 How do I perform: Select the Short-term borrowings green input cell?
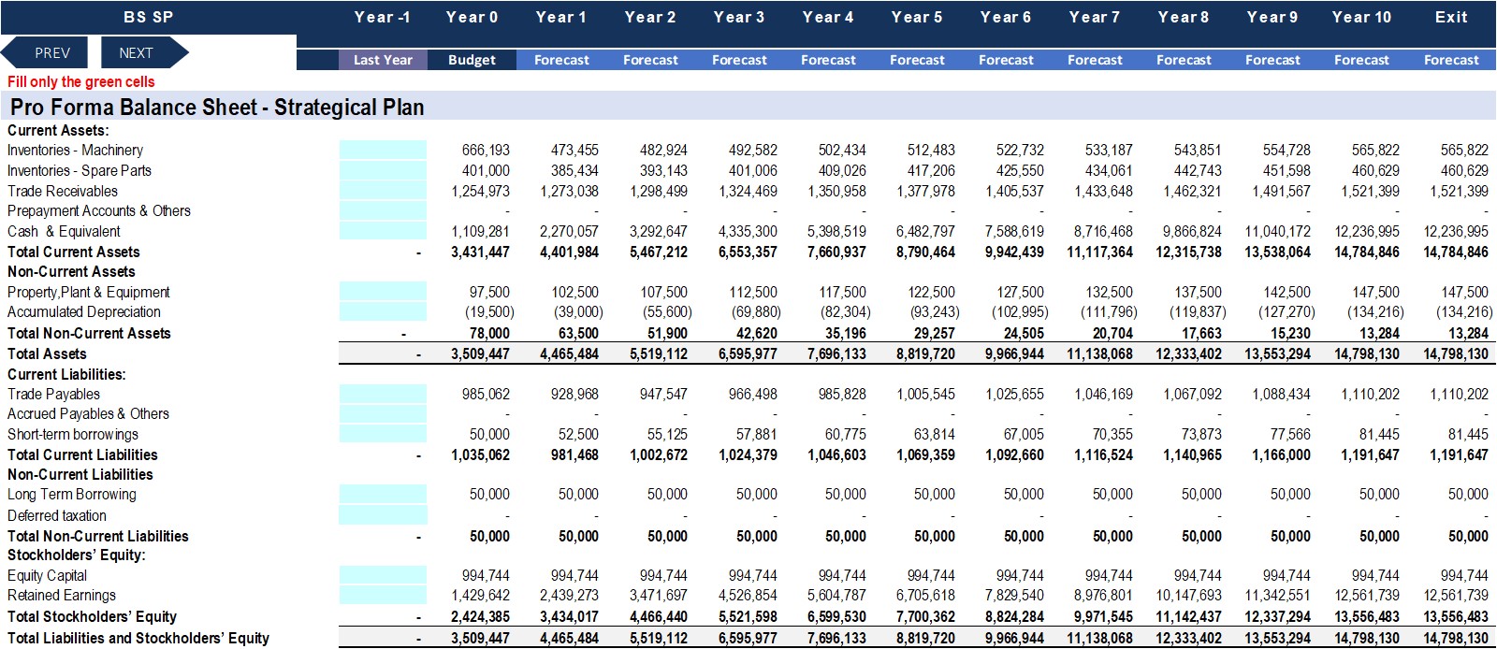(383, 435)
